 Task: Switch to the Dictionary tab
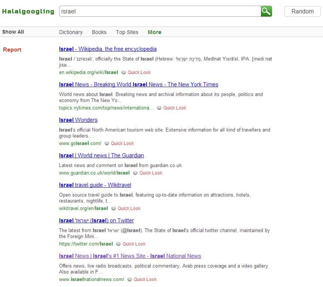(x=71, y=32)
